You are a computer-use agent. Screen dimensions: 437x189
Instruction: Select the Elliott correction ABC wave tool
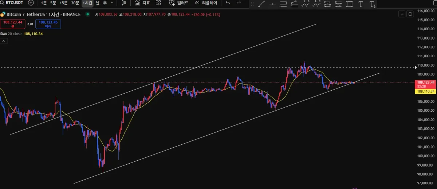[316, 4]
